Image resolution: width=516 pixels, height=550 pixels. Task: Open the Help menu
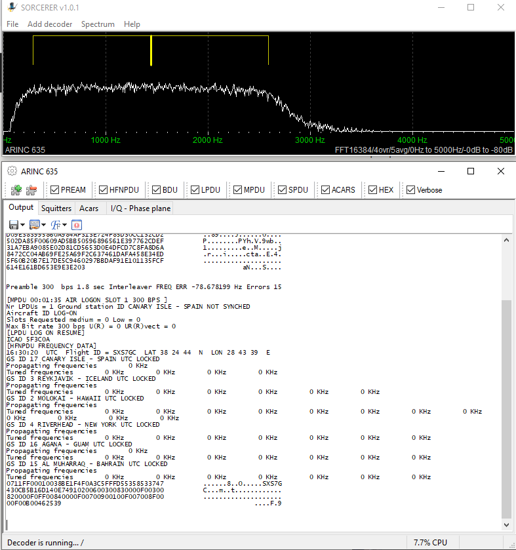point(132,24)
